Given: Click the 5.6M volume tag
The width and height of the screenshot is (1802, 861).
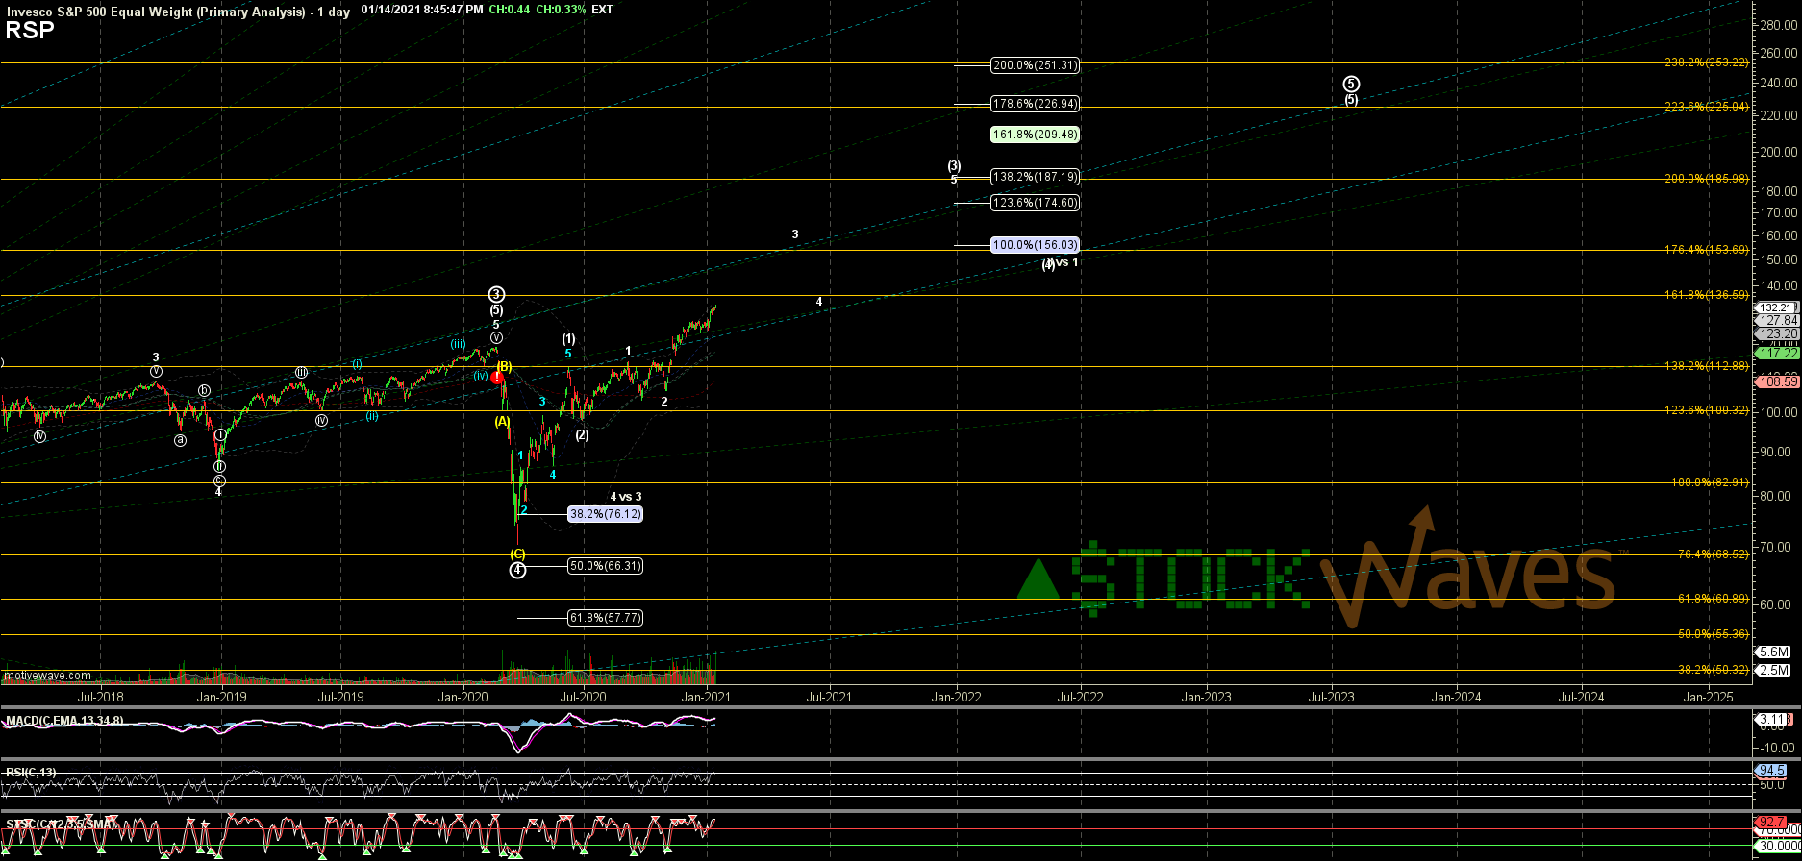Looking at the screenshot, I should pos(1773,652).
